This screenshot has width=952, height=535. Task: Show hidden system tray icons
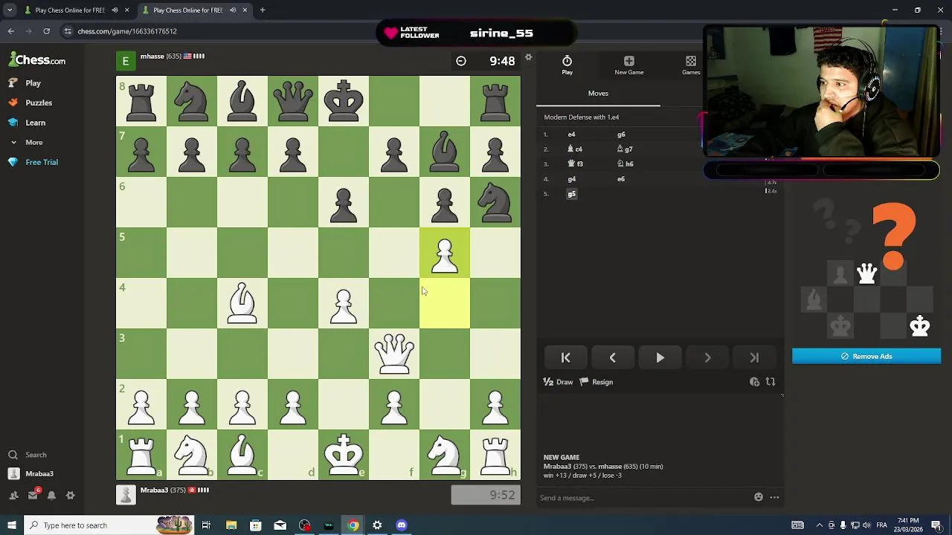(x=820, y=525)
